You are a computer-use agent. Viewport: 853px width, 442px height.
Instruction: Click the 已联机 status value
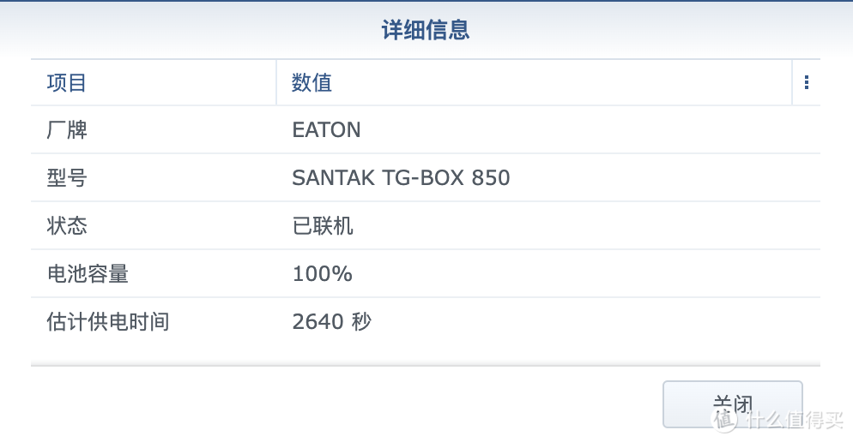pos(323,226)
